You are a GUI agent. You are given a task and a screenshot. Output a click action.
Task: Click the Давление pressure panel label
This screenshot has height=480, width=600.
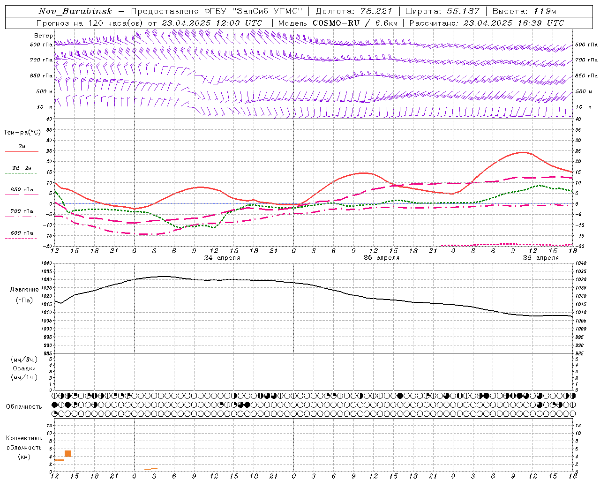24,290
